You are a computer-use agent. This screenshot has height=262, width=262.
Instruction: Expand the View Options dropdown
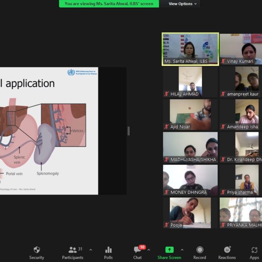[183, 4]
